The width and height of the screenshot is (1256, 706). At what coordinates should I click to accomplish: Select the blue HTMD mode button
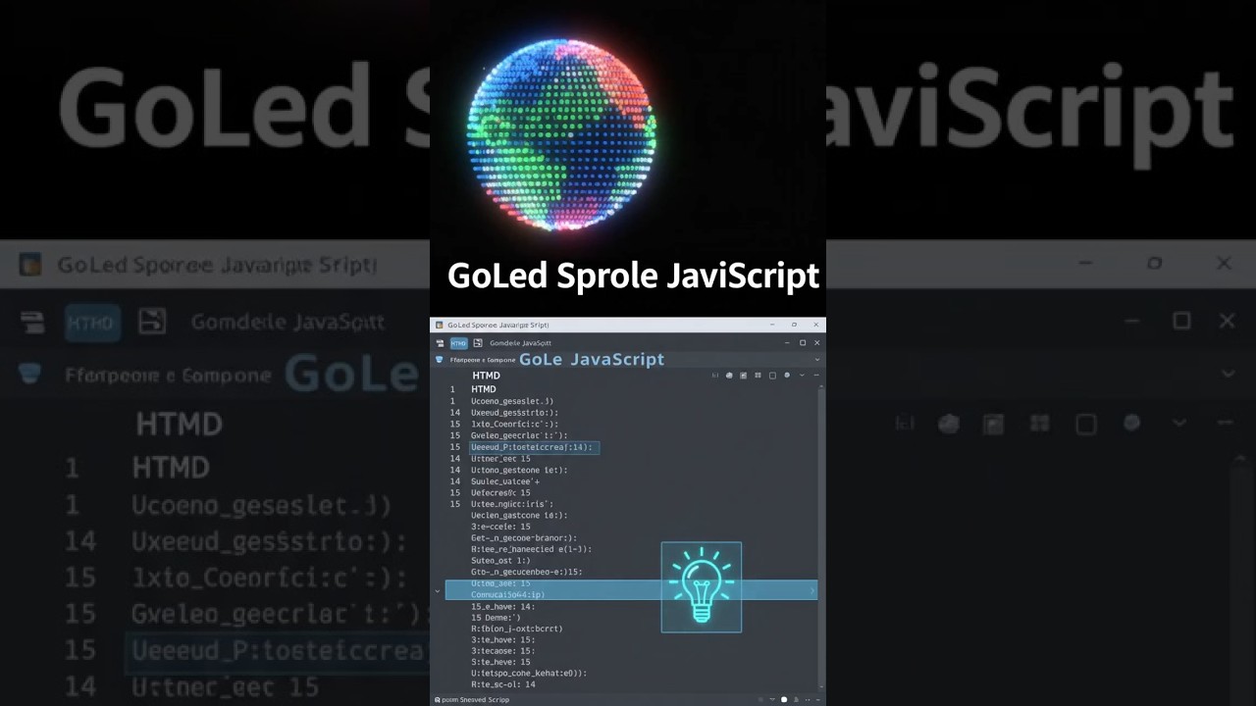click(x=458, y=343)
